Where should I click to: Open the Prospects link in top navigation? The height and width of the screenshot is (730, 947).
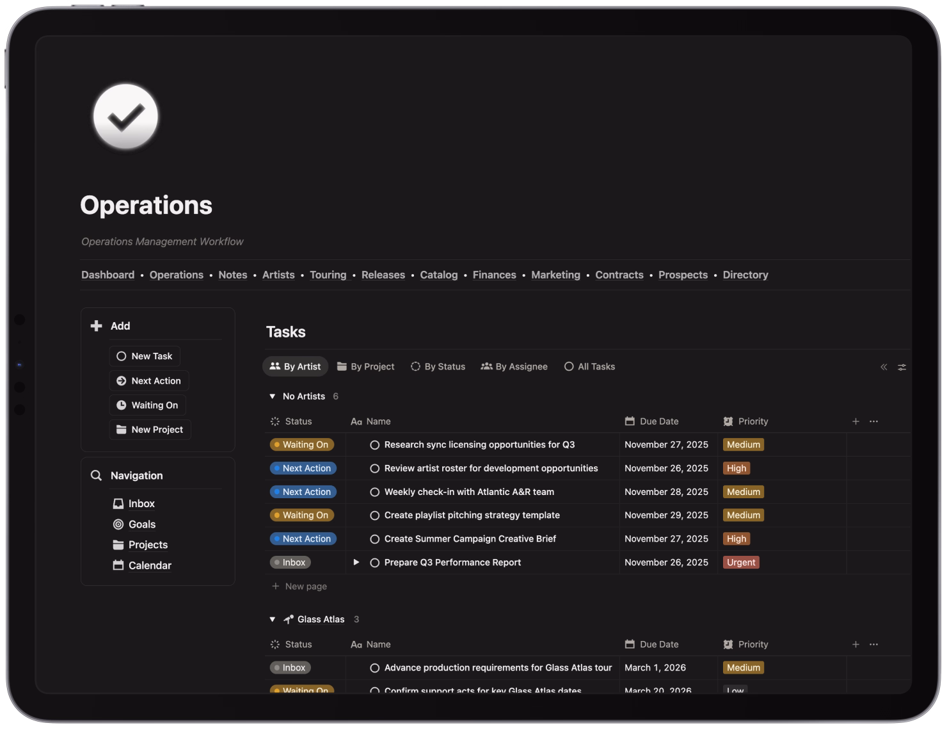(x=683, y=275)
